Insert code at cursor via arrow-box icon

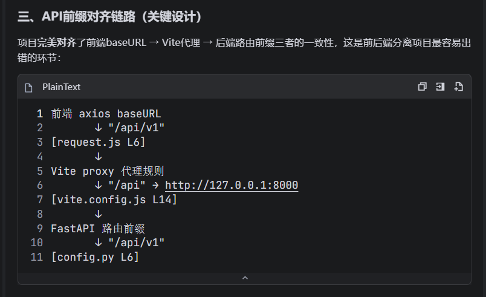coord(440,87)
